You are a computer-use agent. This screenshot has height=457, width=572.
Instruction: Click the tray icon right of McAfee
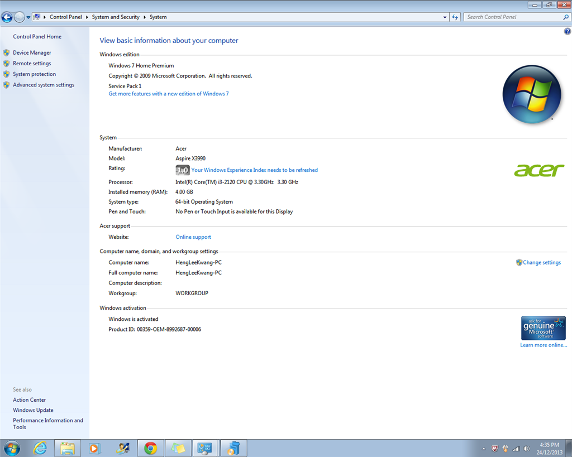point(505,449)
